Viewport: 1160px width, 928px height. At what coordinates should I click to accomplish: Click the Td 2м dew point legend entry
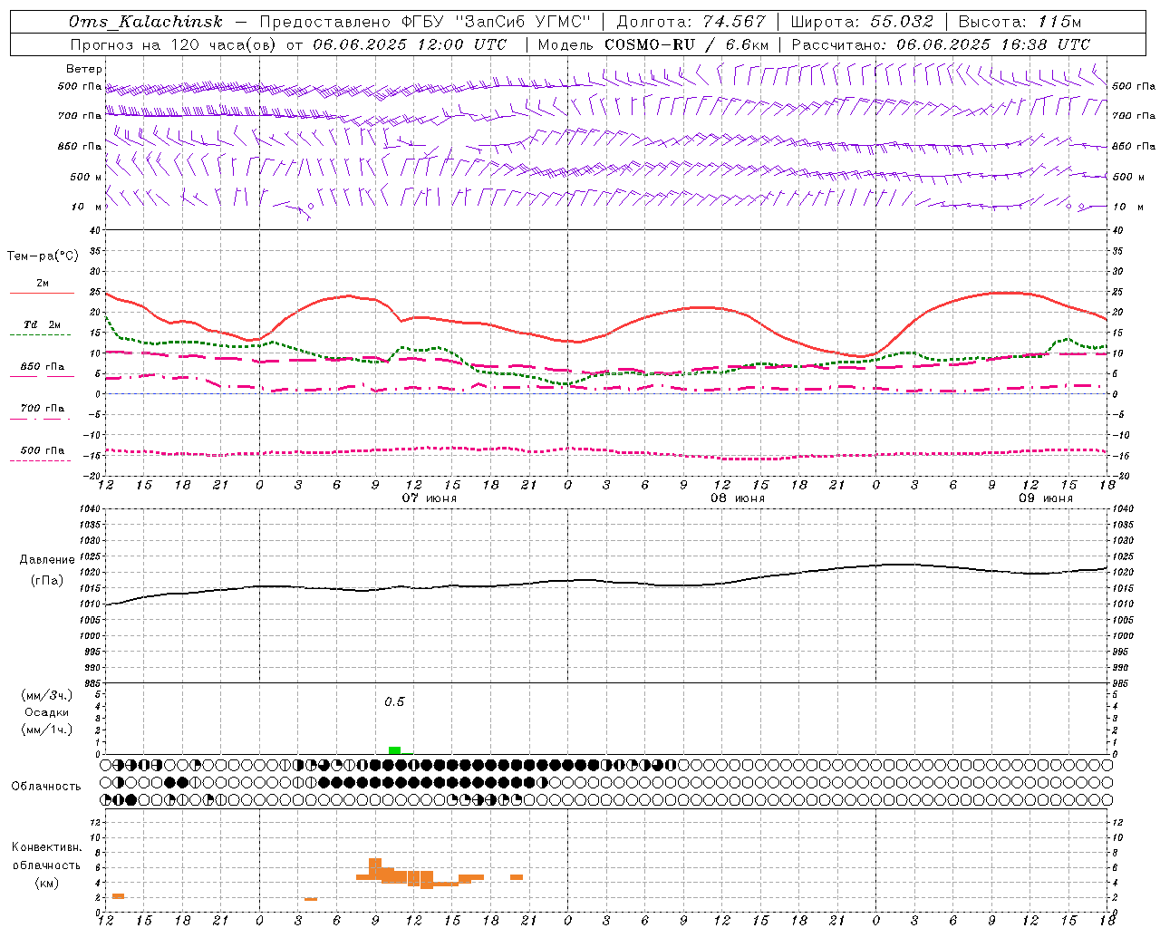pyautogui.click(x=42, y=324)
